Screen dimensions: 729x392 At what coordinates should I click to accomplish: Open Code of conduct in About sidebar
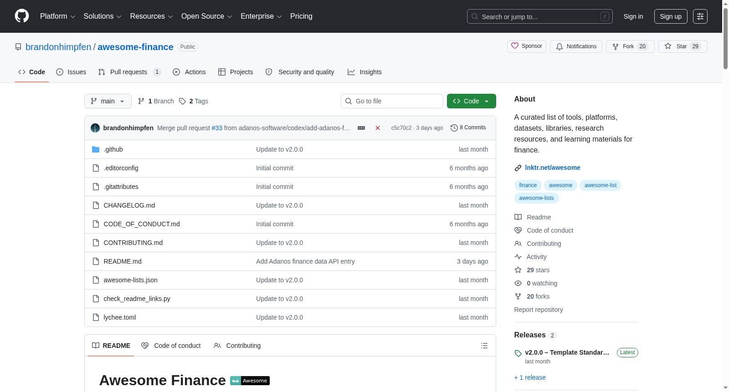[x=550, y=230]
